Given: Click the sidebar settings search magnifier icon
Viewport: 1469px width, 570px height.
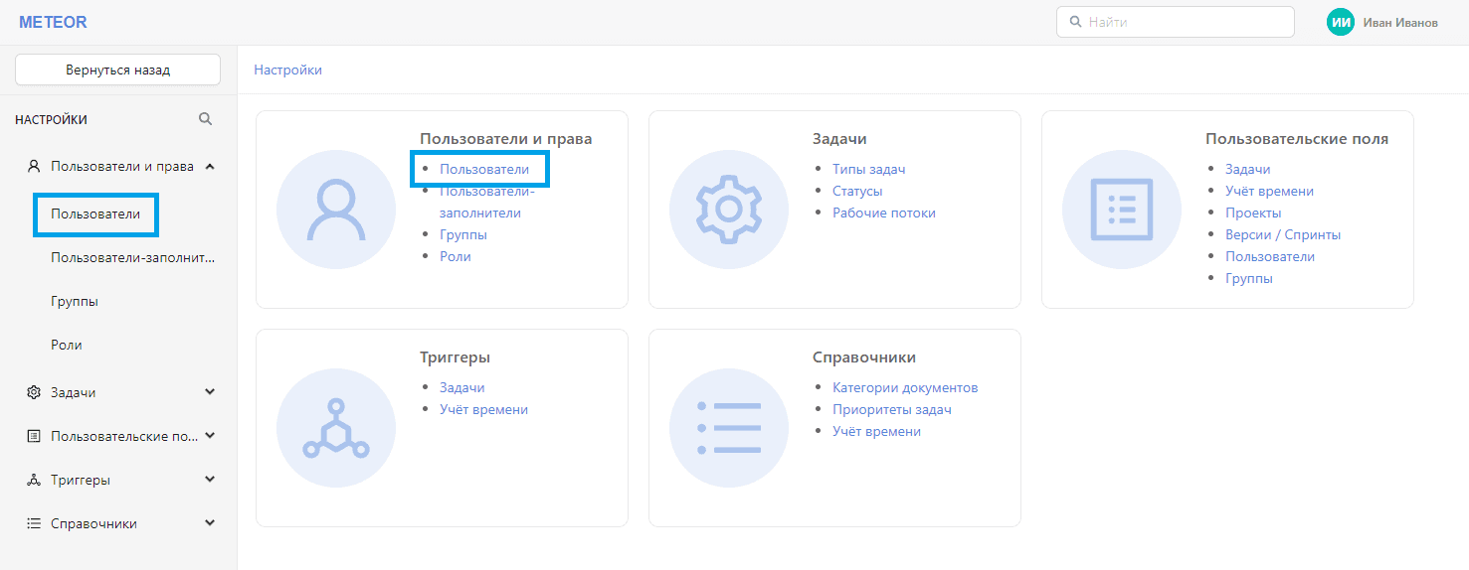Looking at the screenshot, I should (x=205, y=119).
